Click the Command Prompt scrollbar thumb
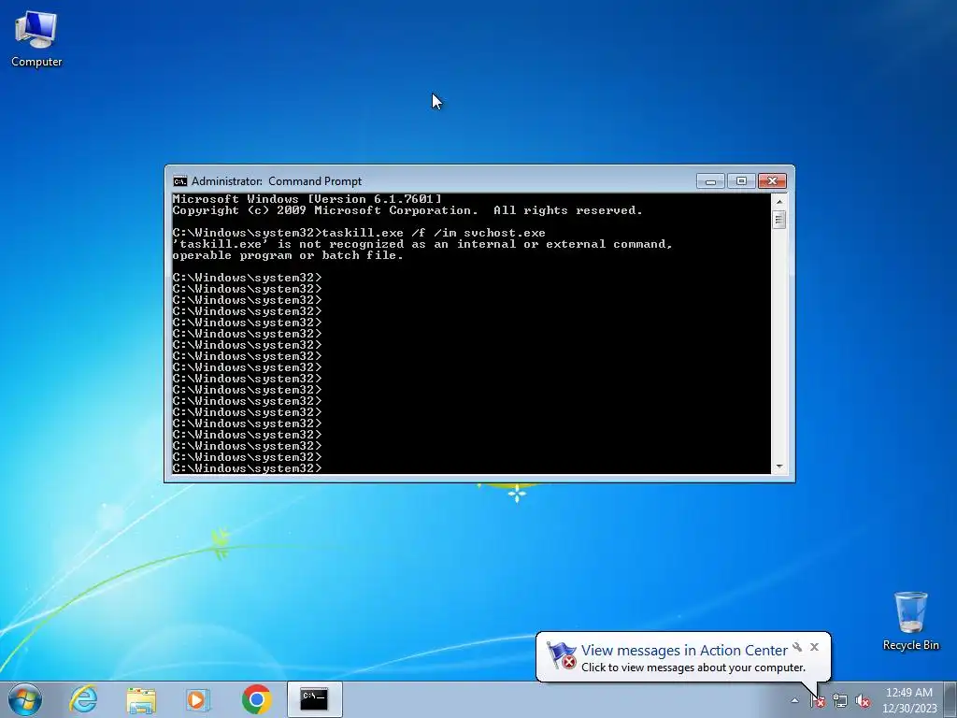957x718 pixels. [778, 220]
